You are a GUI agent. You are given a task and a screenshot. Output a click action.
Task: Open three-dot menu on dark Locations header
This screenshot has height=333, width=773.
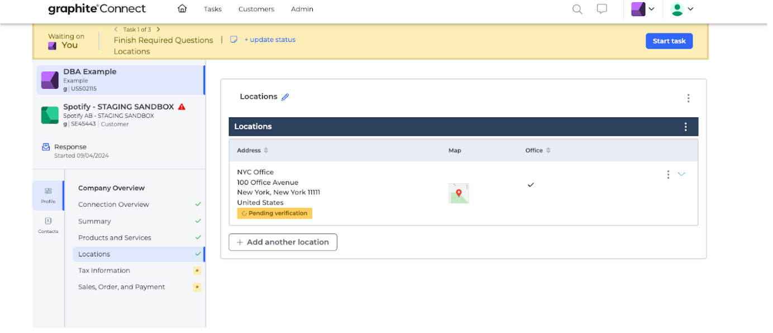686,127
